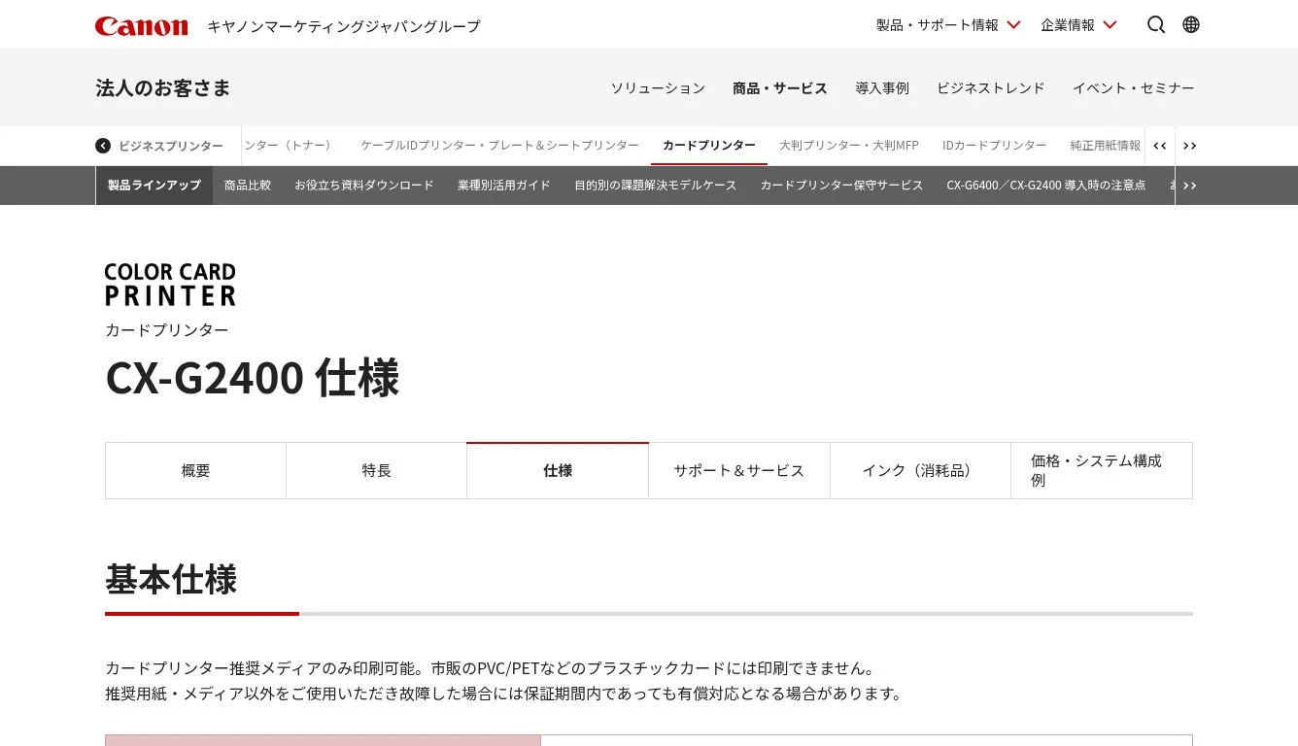Click the CX-G2400 仕様 page title

click(253, 378)
